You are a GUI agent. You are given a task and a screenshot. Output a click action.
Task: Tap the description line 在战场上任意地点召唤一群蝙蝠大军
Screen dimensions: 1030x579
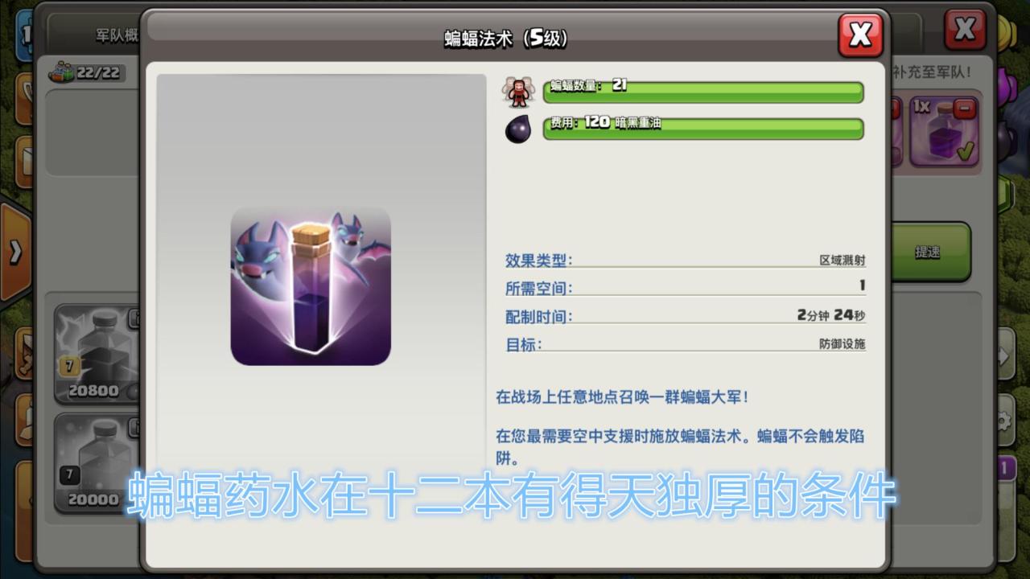623,397
